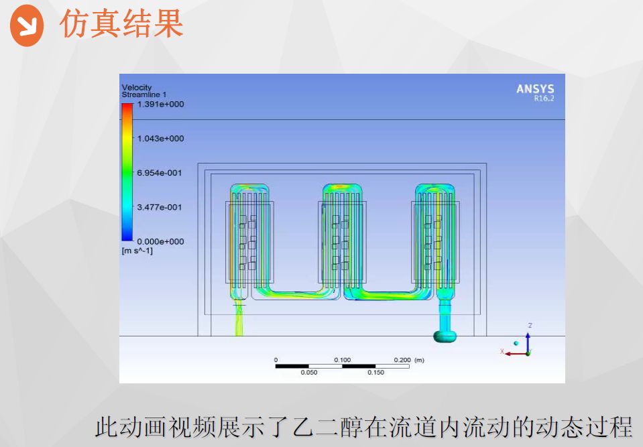The height and width of the screenshot is (447, 643).
Task: Click the 0.000e+000 minimum legend value
Action: pyautogui.click(x=160, y=241)
